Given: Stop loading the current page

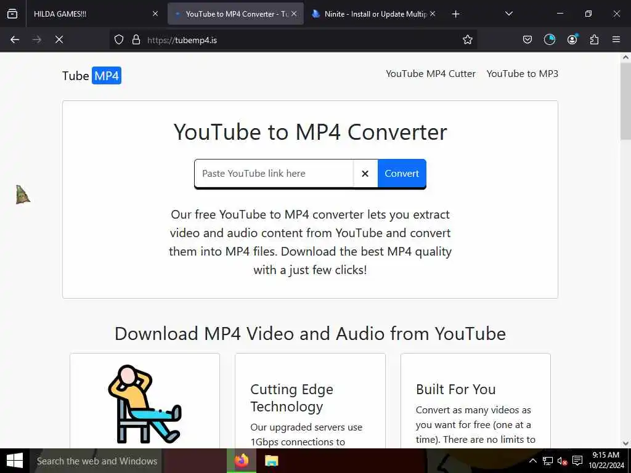Looking at the screenshot, I should 59,39.
